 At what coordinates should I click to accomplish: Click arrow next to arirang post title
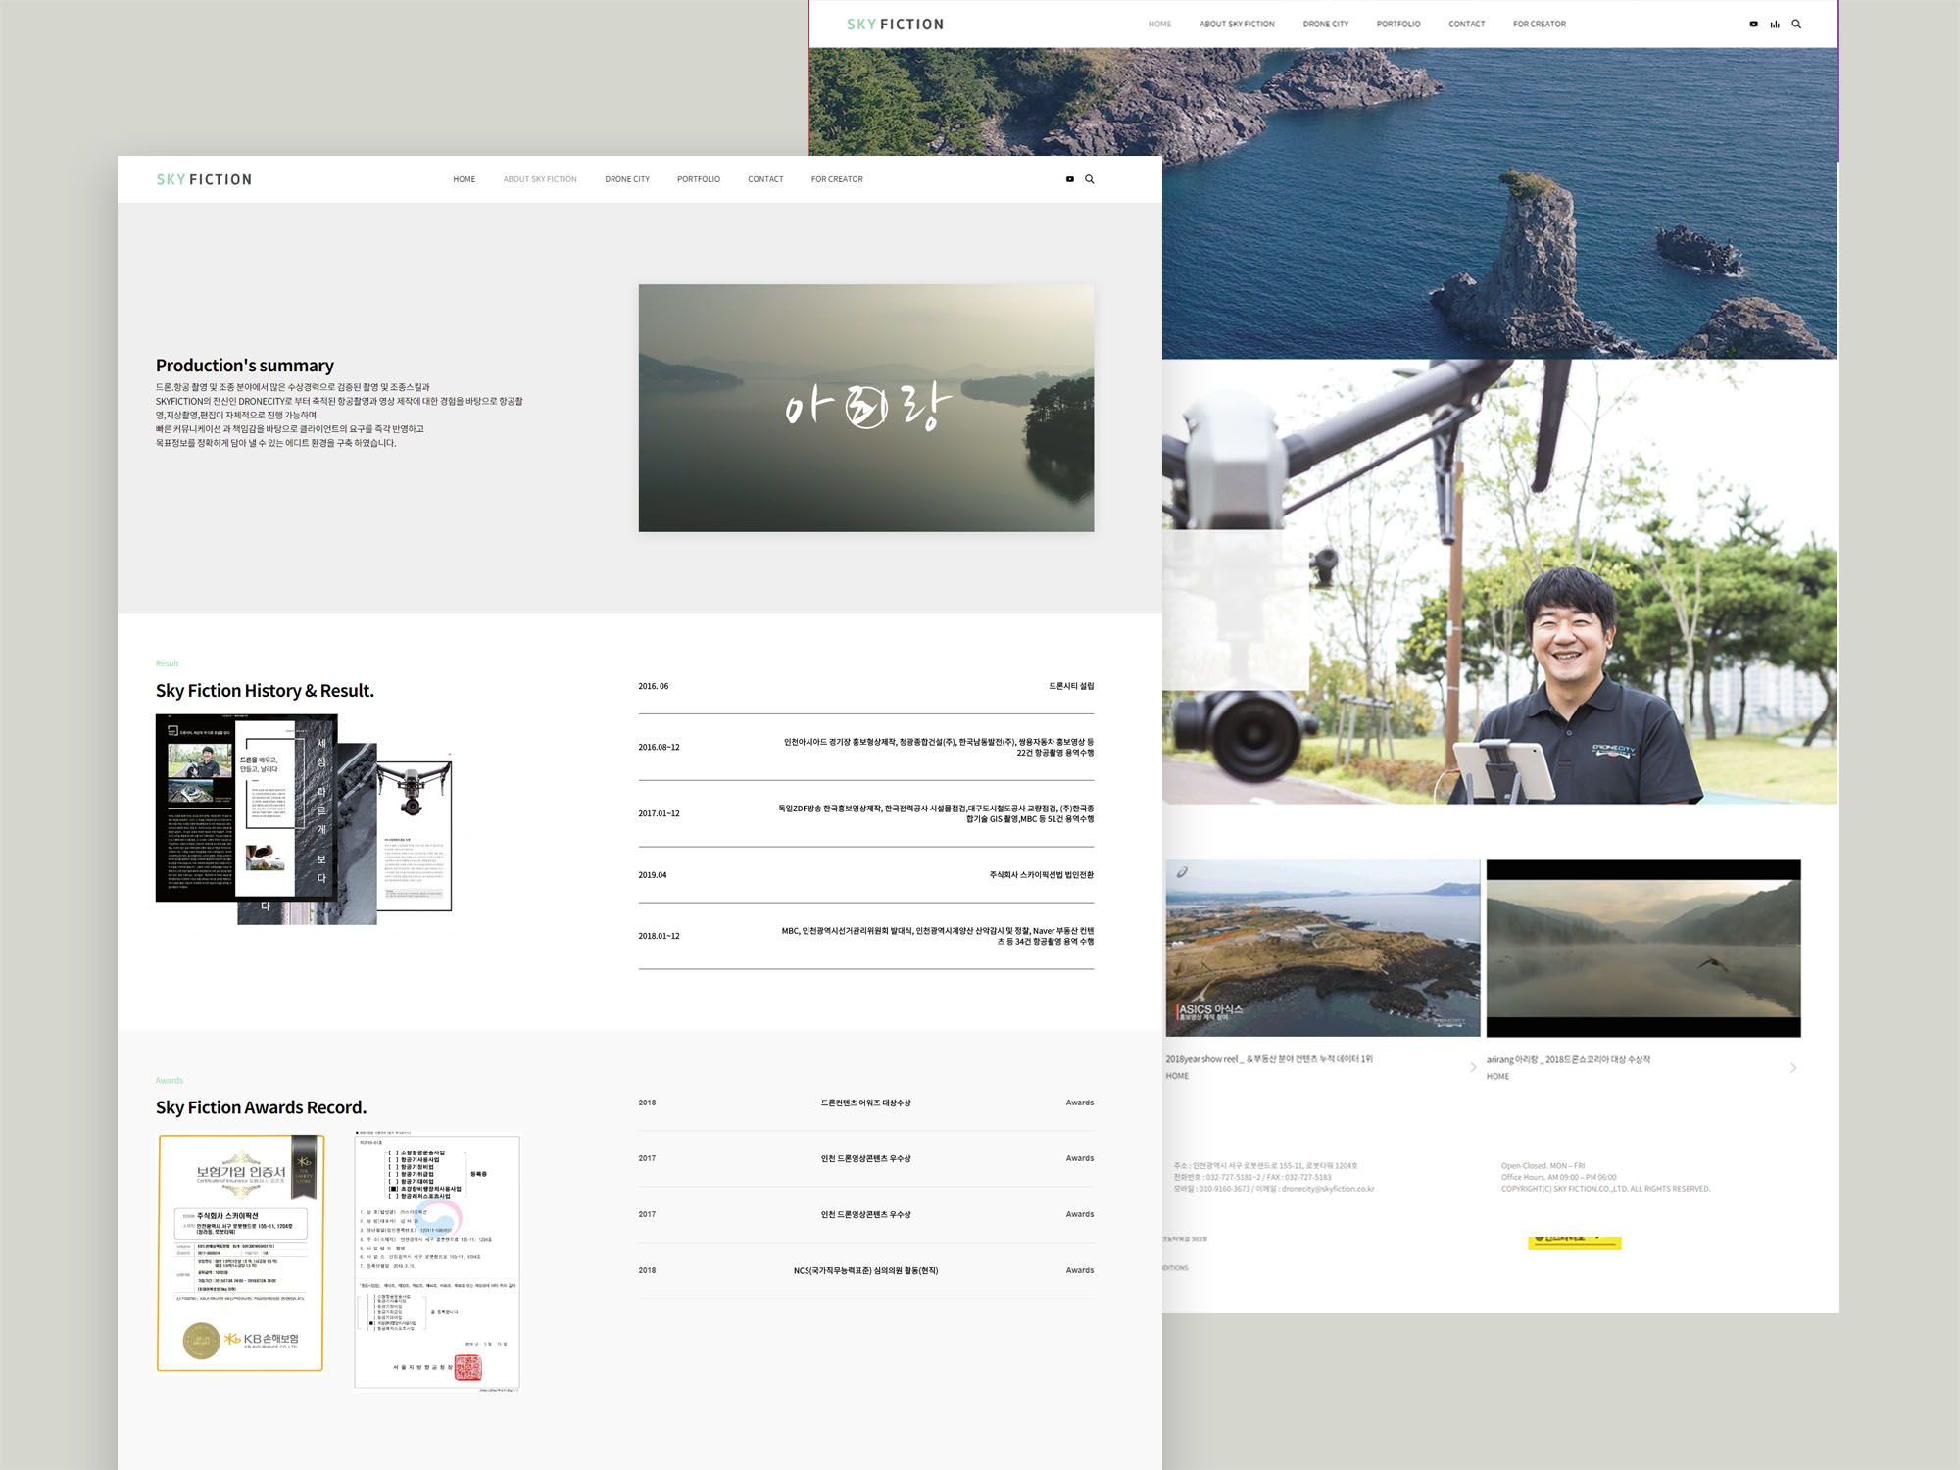(x=1793, y=1067)
